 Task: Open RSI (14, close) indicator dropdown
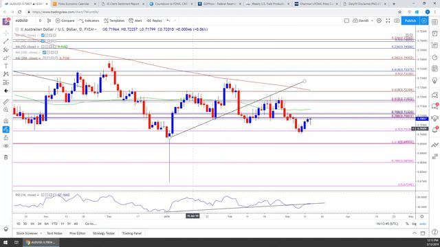click(x=38, y=195)
